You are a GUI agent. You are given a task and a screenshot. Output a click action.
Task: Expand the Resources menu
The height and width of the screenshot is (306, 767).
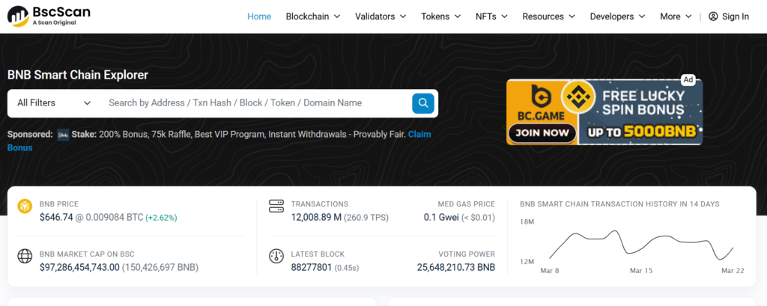pyautogui.click(x=549, y=16)
